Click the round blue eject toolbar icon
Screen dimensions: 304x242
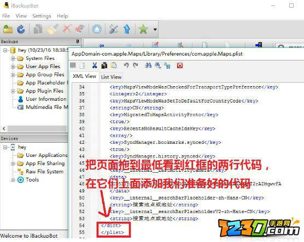tap(97, 29)
